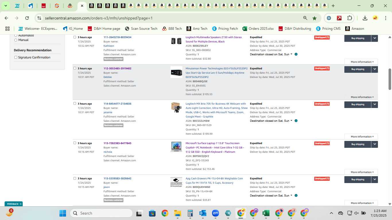Screen dimensions: 392x220
Task: Open the 'Orders 2025.xlsx' bookmark
Action: pos(258,29)
